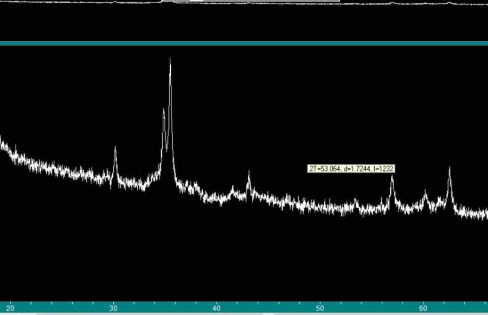488x315 pixels.
Task: Click the horizontal scrollbar below the axis
Action: [x=244, y=313]
